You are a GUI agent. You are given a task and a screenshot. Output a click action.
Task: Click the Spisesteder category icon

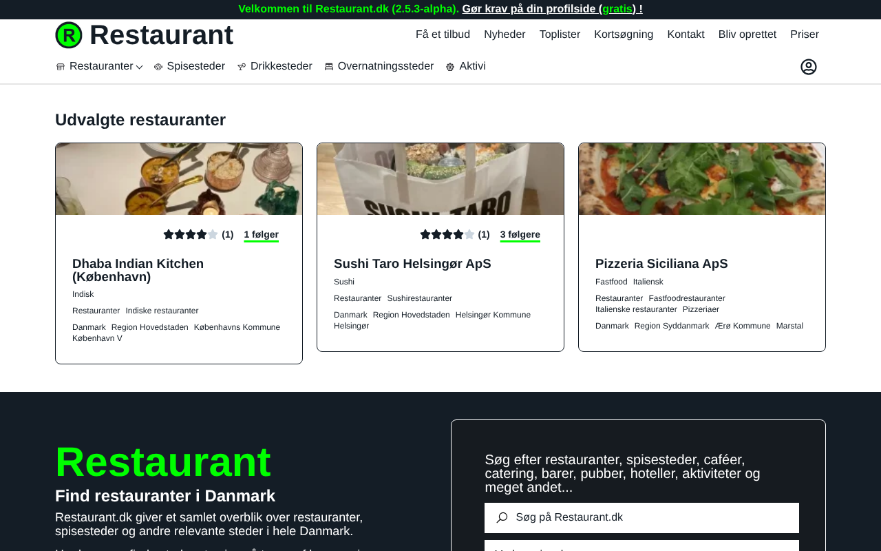pyautogui.click(x=158, y=67)
